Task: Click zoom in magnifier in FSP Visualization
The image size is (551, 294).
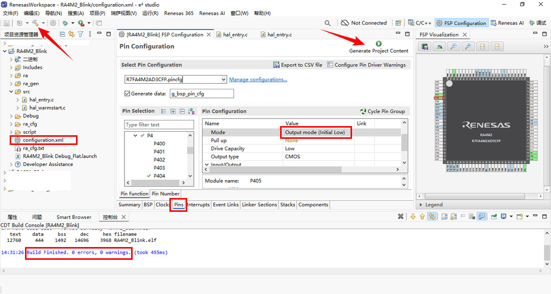Action: tap(468, 46)
